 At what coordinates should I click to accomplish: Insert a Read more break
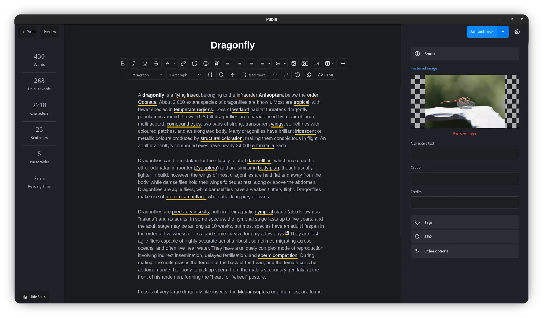click(254, 75)
